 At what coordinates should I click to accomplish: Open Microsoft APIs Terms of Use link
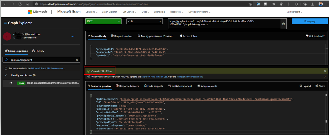click(154, 77)
